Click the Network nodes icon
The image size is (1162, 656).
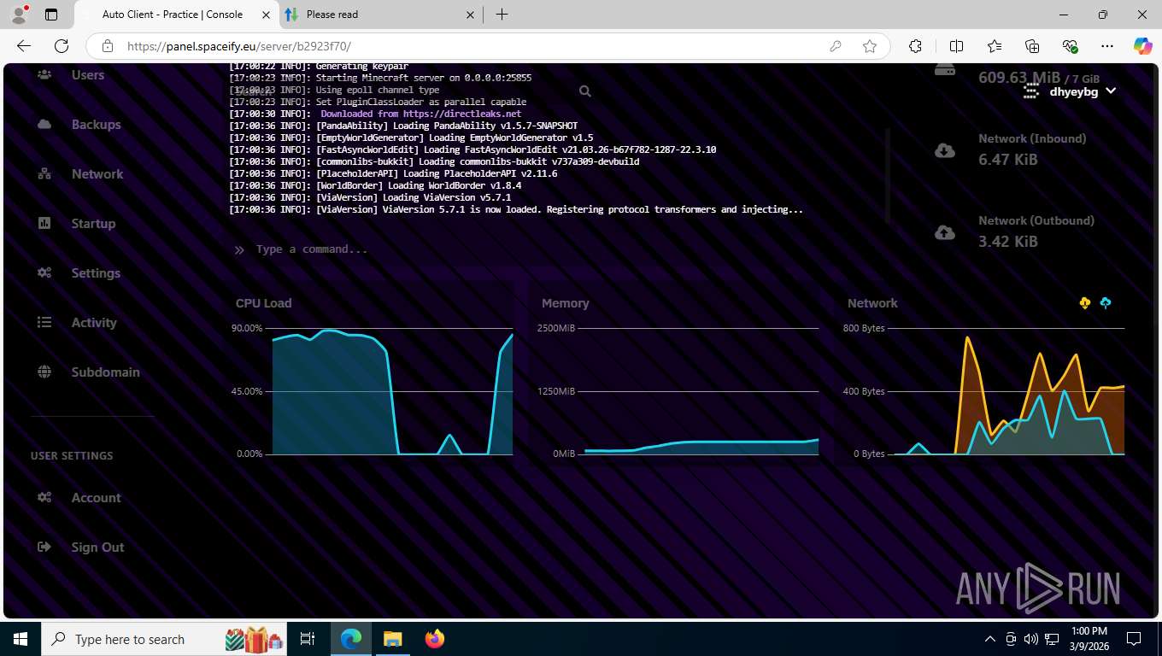pos(44,174)
